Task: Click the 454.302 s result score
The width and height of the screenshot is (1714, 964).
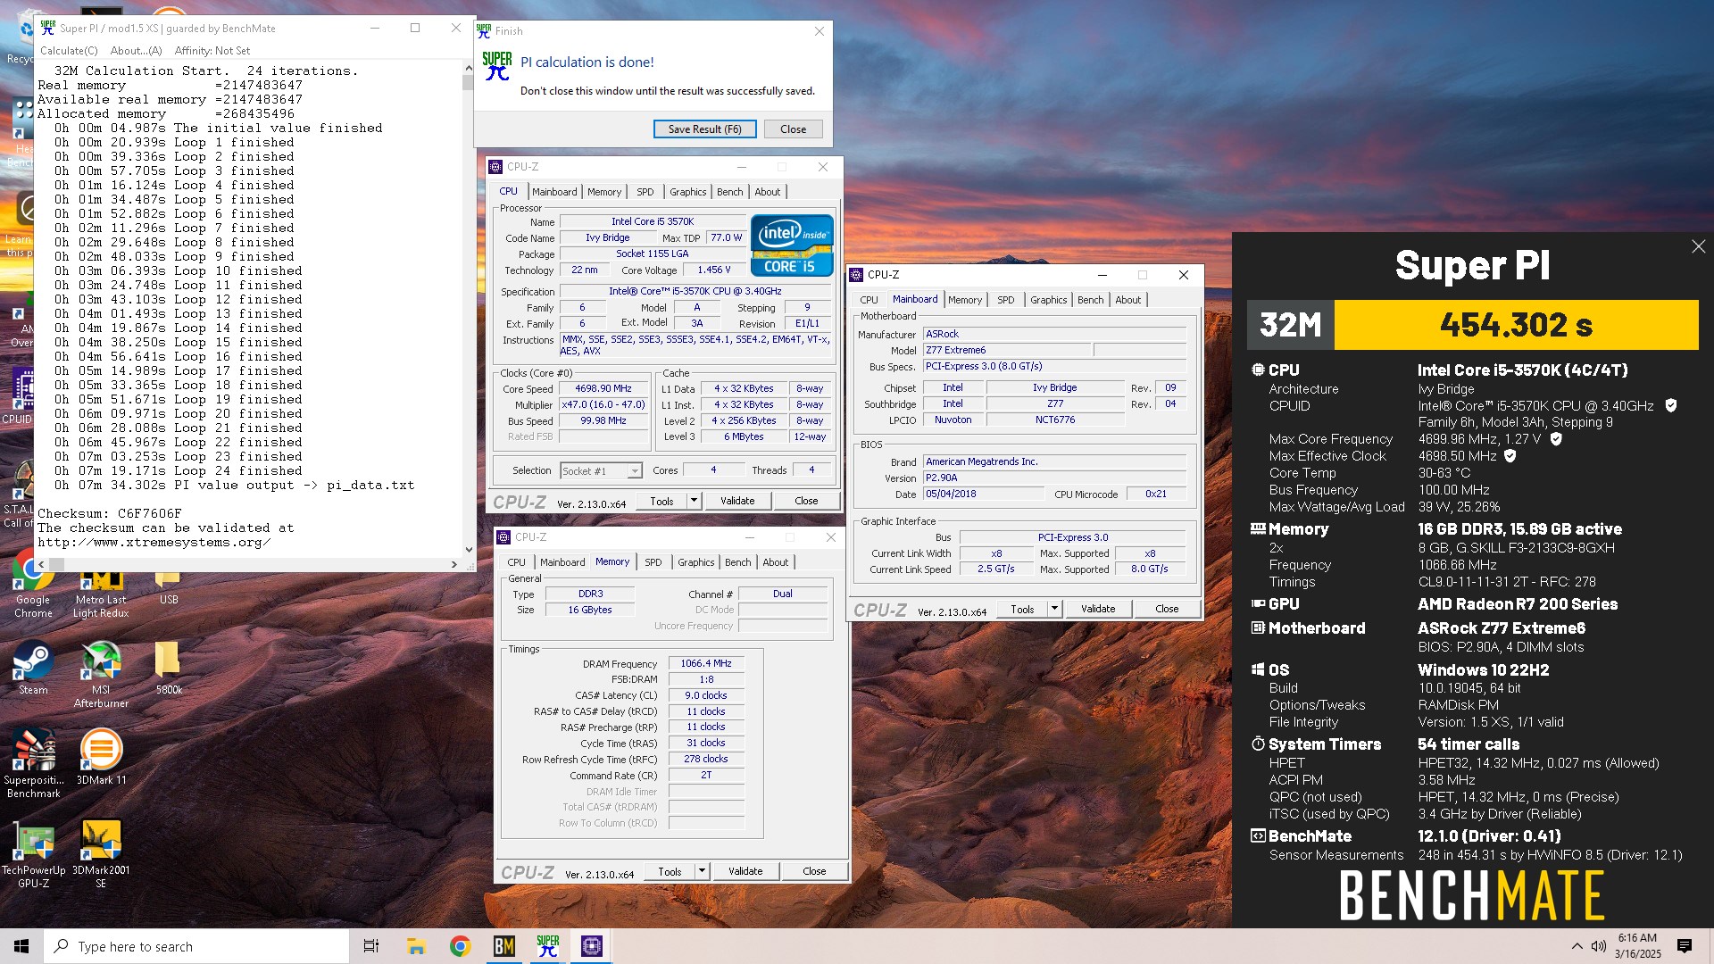Action: coord(1516,325)
